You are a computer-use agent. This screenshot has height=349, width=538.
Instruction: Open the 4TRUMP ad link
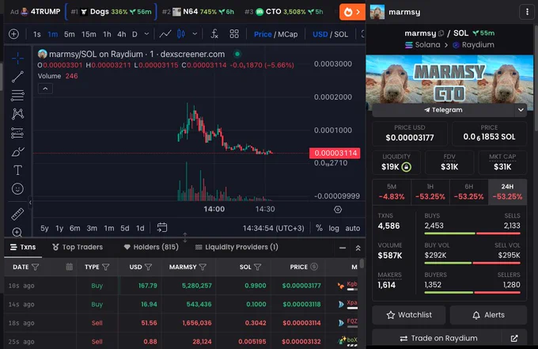point(36,12)
